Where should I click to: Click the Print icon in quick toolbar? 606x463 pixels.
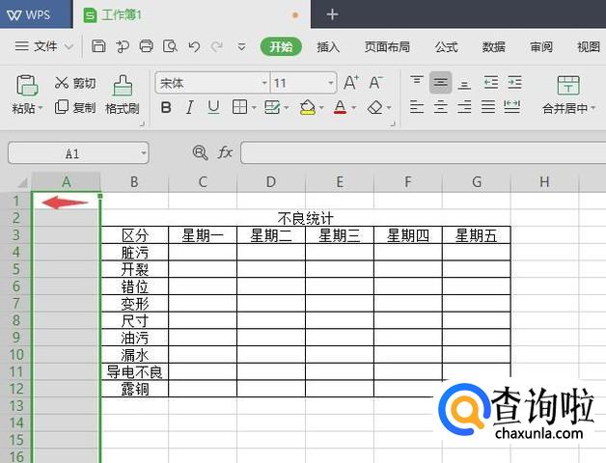[146, 46]
